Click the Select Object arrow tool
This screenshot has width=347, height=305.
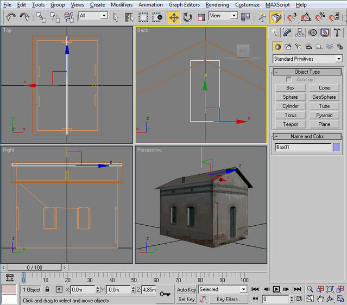pyautogui.click(x=116, y=17)
